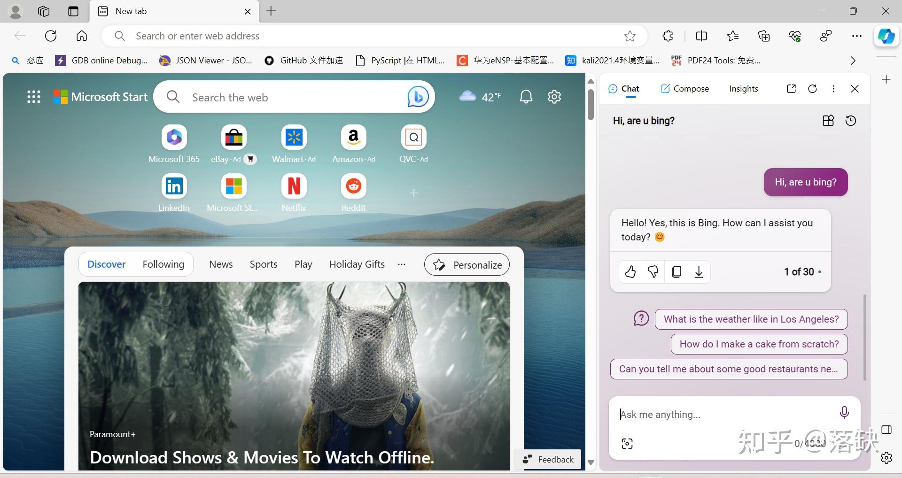Screen dimensions: 902x478
Task: Expand hidden favorites with the chevron
Action: click(x=852, y=60)
